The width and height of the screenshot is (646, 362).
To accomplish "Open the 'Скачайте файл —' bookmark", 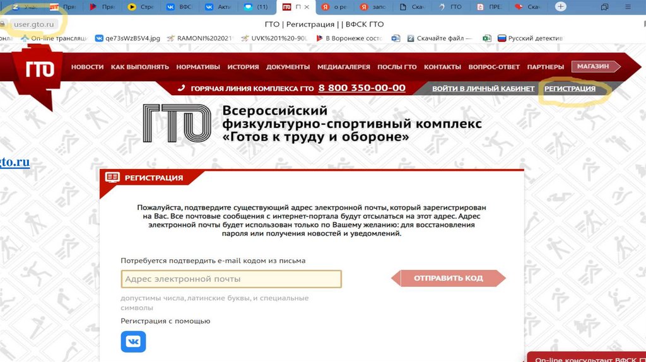I will click(439, 38).
